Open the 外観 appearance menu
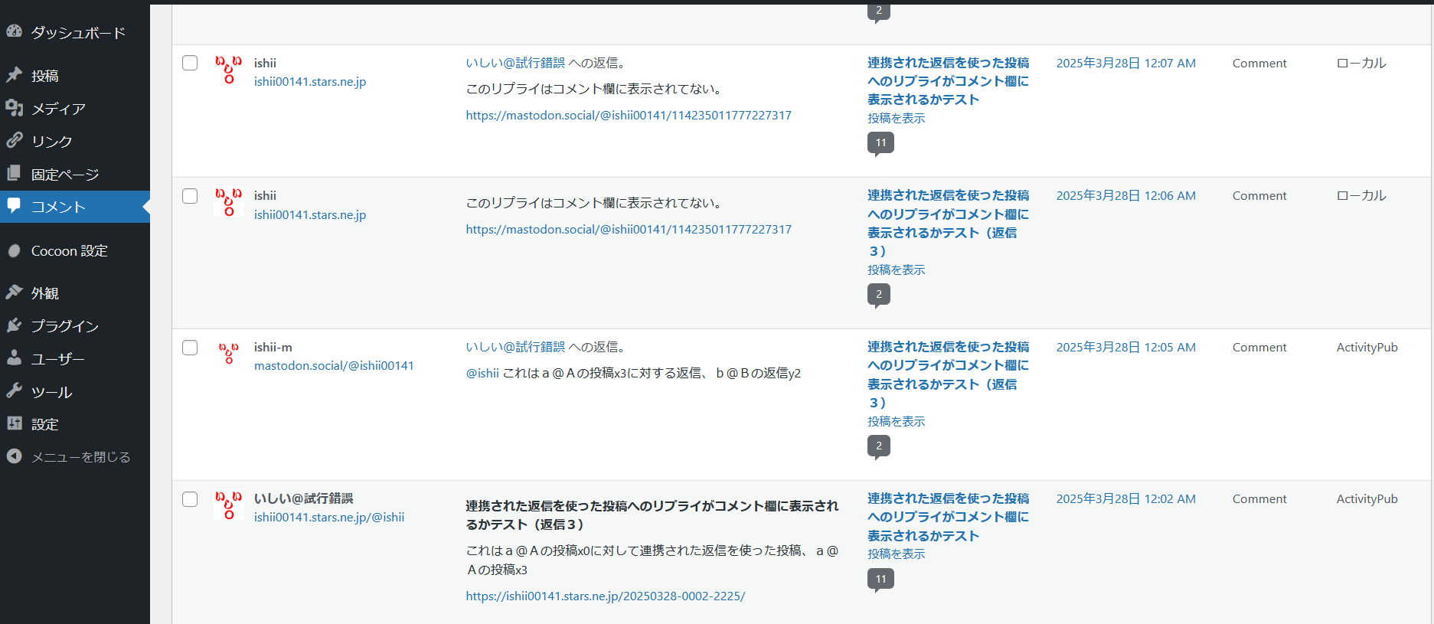Image resolution: width=1434 pixels, height=624 pixels. 45,293
